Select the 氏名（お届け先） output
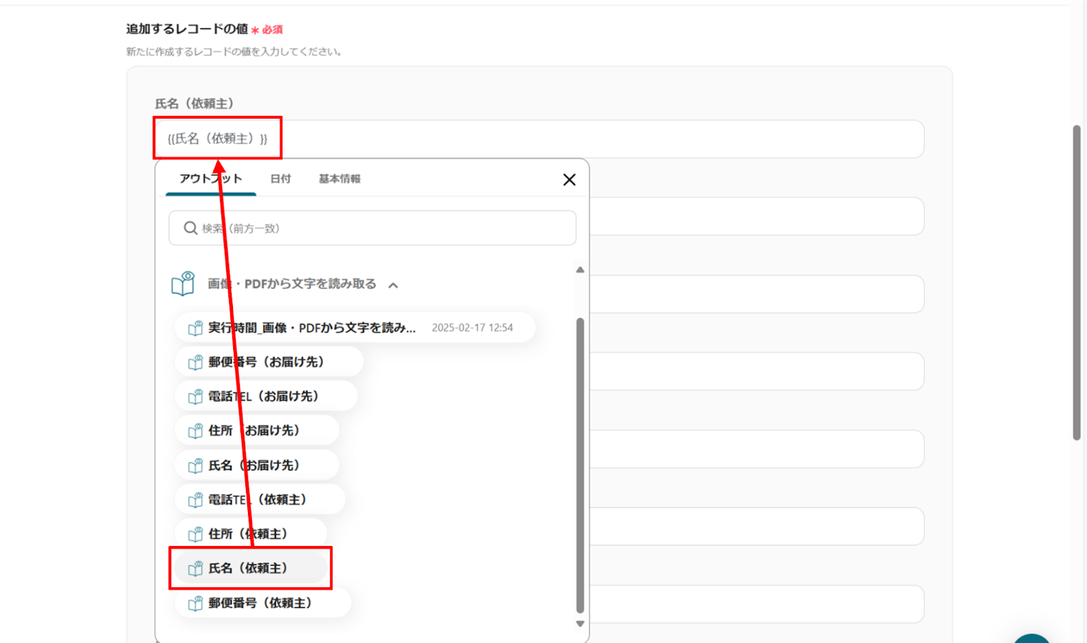 point(257,466)
